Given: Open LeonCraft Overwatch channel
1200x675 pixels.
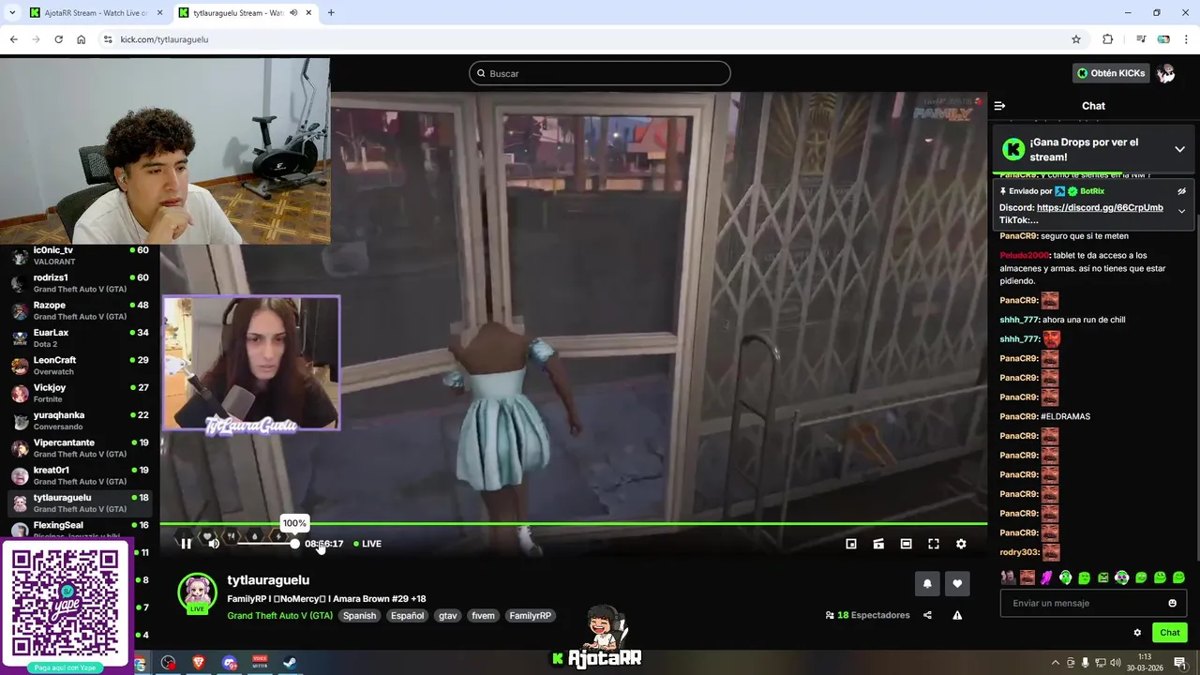Looking at the screenshot, I should 81,366.
